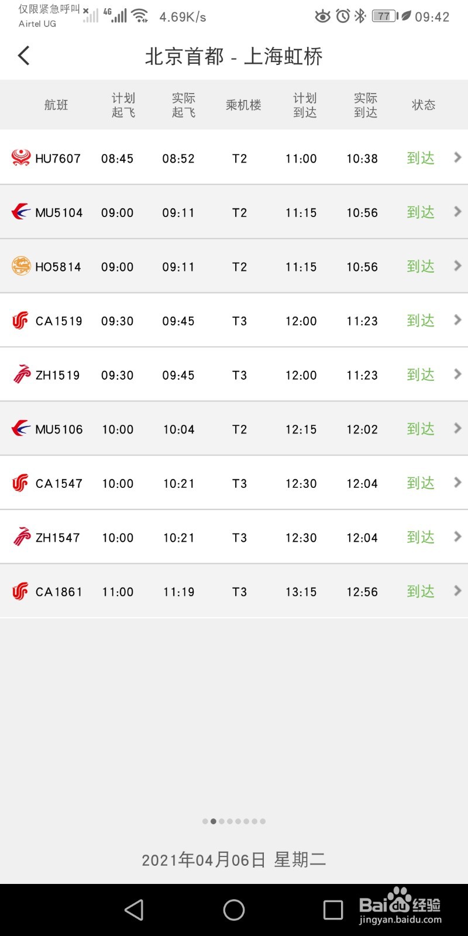Viewport: 468px width, 936px height.
Task: Tap the Juneyao Airlines logo beside HO5814
Action: [x=21, y=266]
